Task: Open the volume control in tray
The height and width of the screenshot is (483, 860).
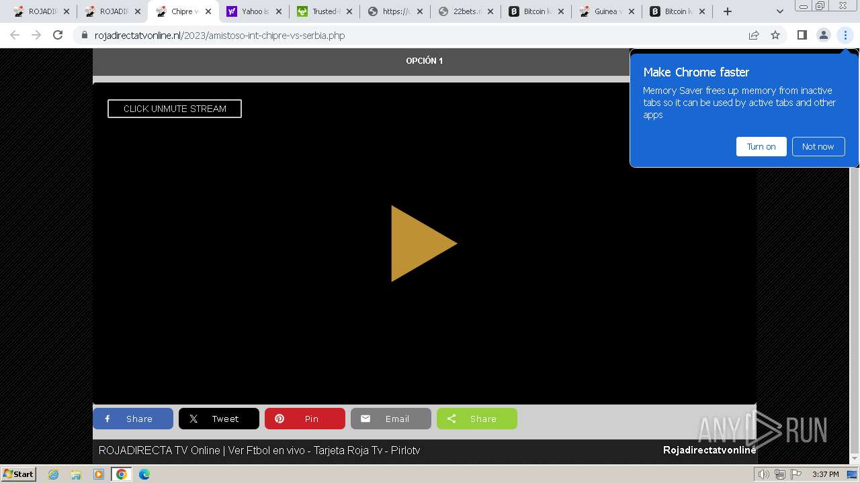Action: click(764, 474)
